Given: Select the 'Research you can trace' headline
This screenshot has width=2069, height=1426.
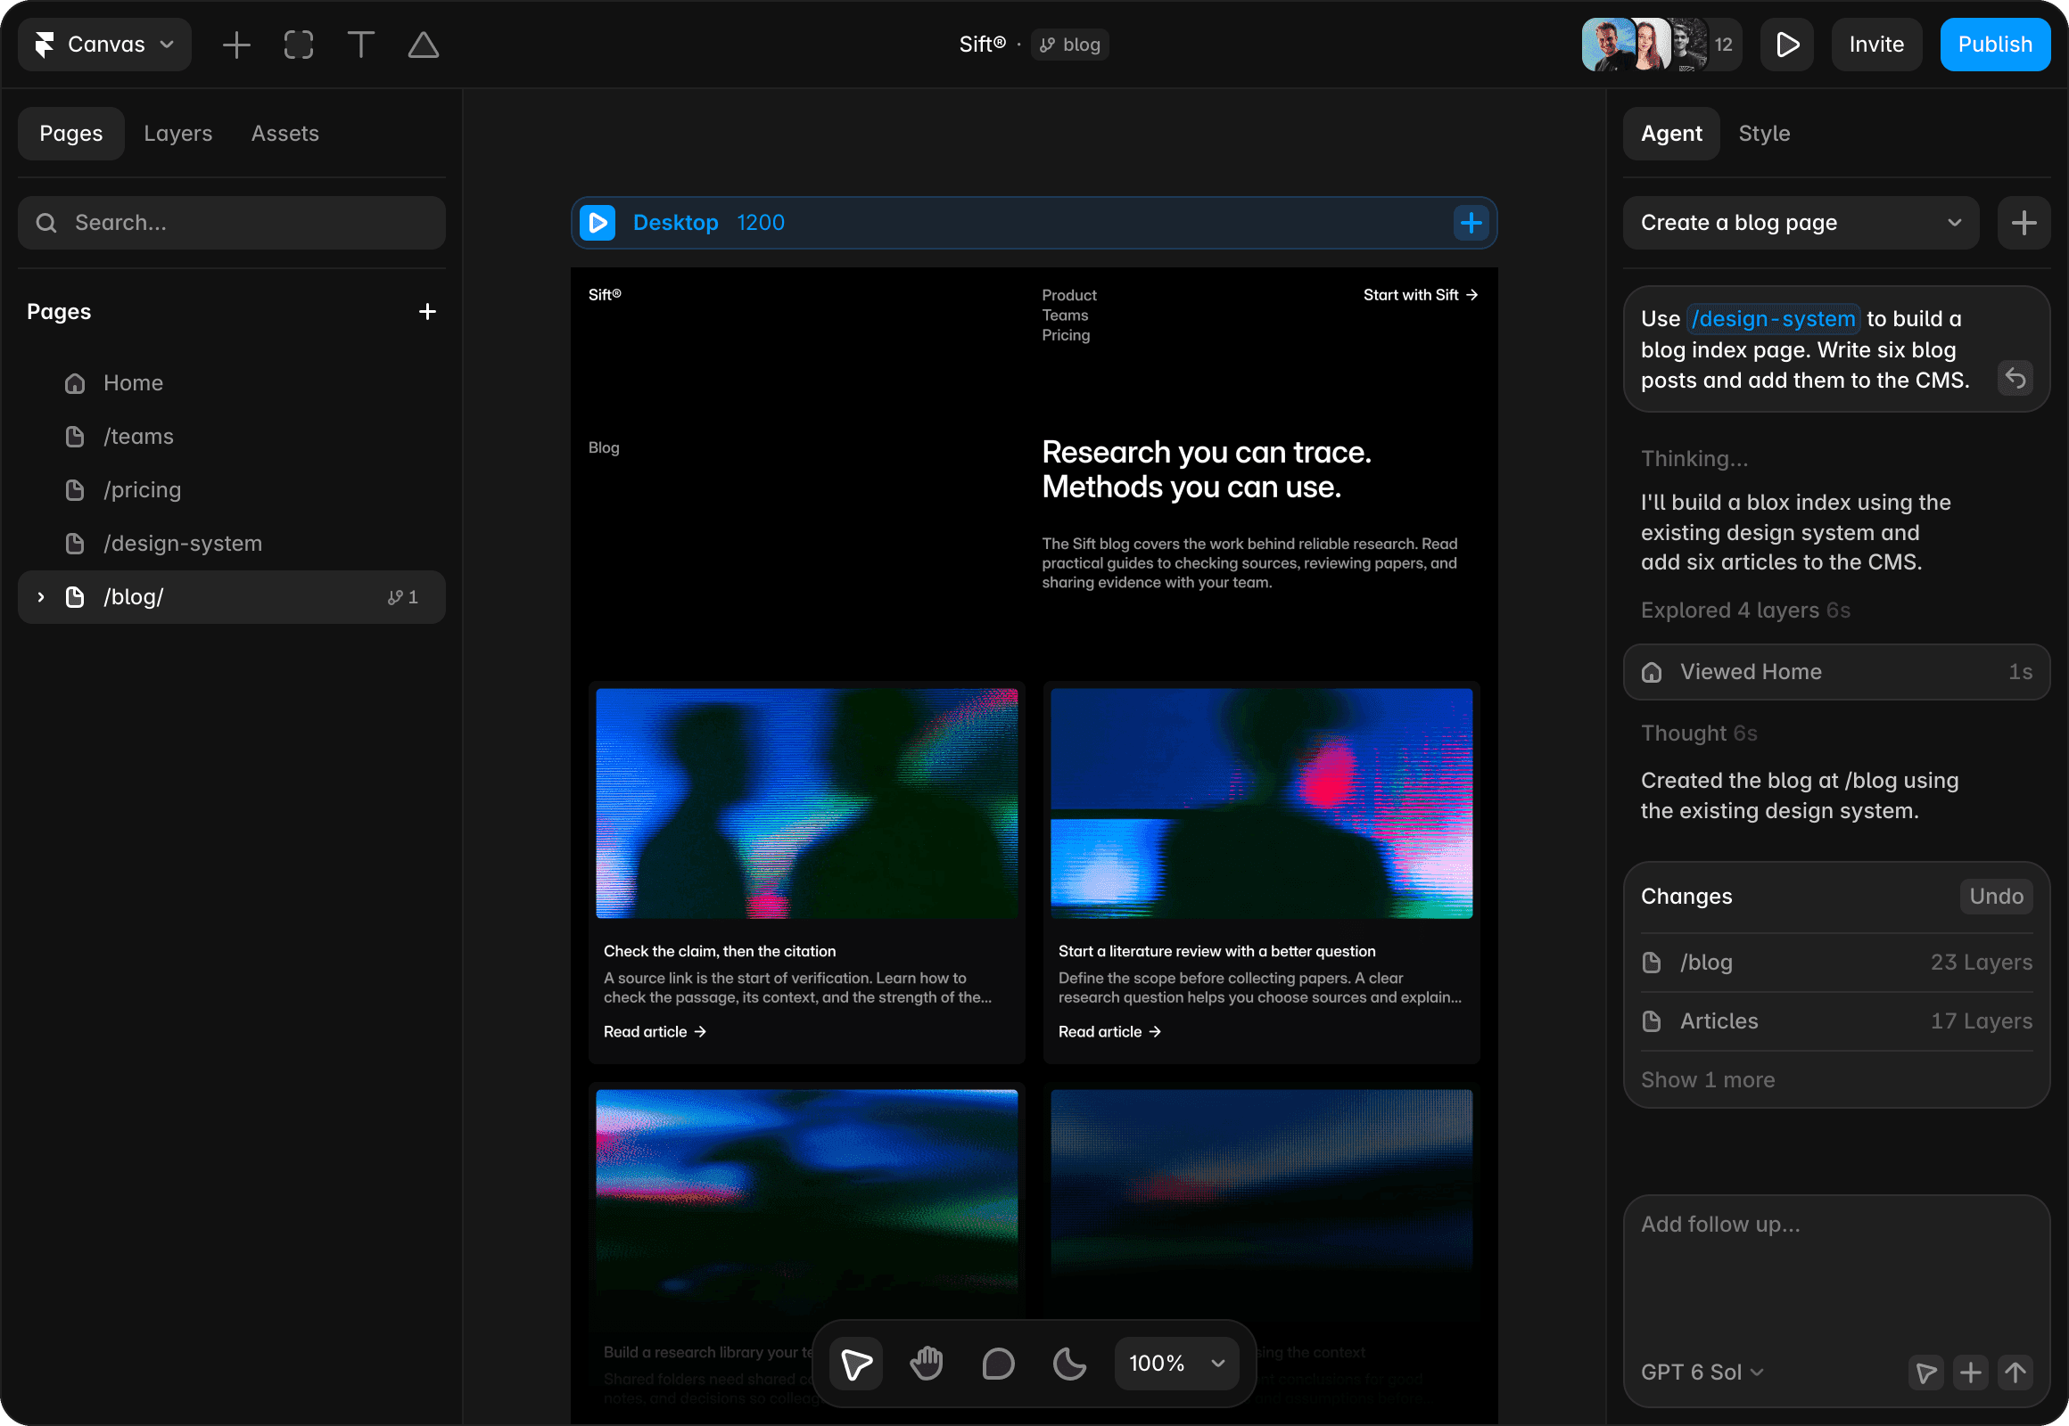Looking at the screenshot, I should pyautogui.click(x=1208, y=470).
